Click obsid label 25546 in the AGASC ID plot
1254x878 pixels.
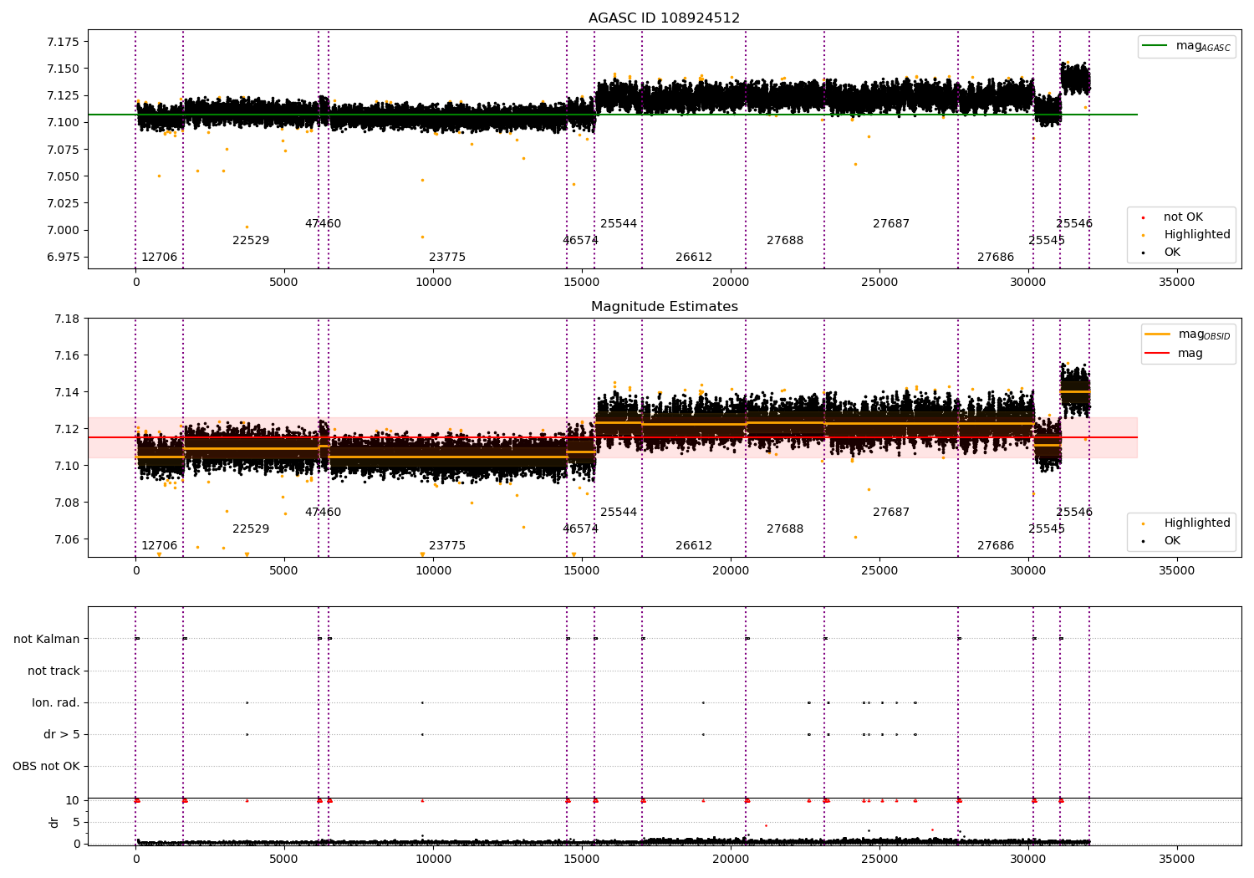(x=1074, y=224)
